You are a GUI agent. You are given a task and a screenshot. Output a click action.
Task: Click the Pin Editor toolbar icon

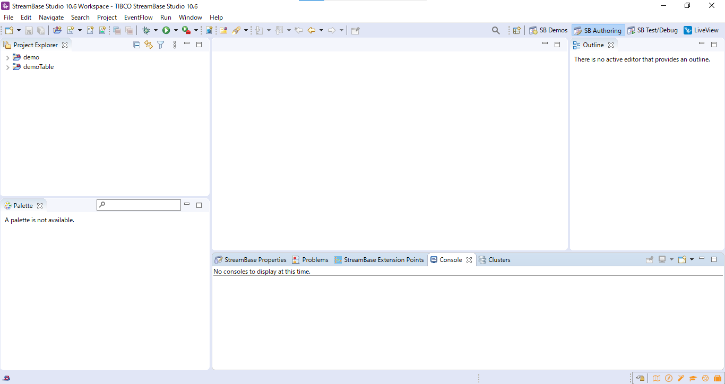pyautogui.click(x=355, y=30)
